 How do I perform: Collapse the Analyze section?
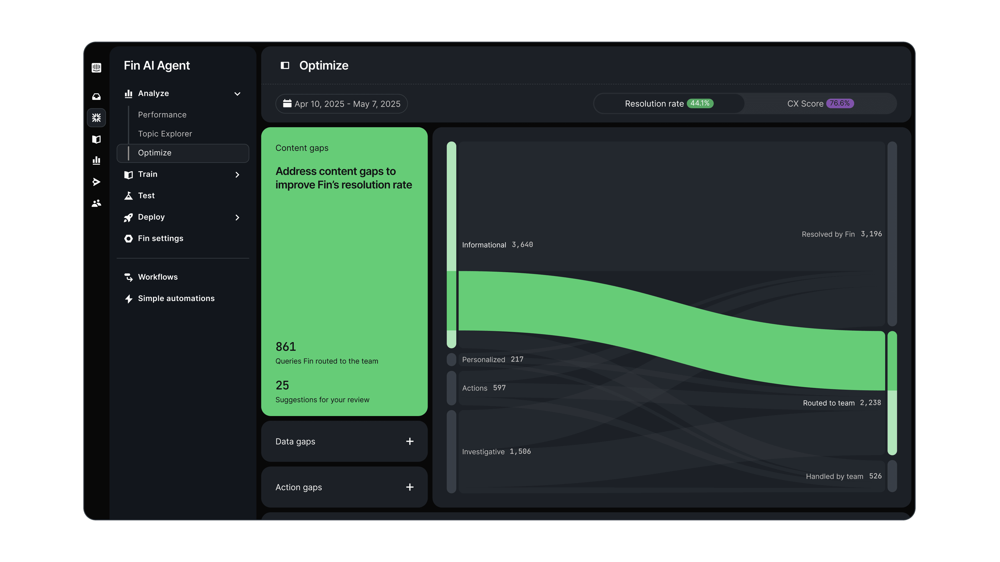(237, 94)
